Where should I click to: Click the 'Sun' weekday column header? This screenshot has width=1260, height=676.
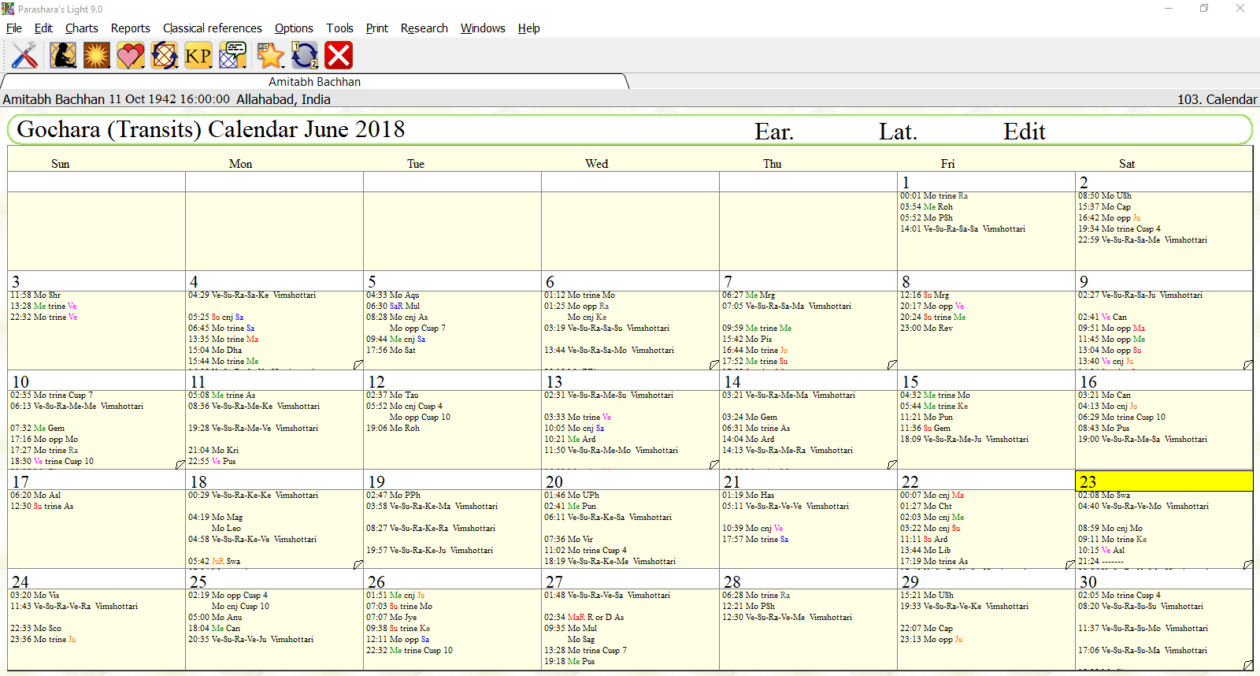(61, 164)
